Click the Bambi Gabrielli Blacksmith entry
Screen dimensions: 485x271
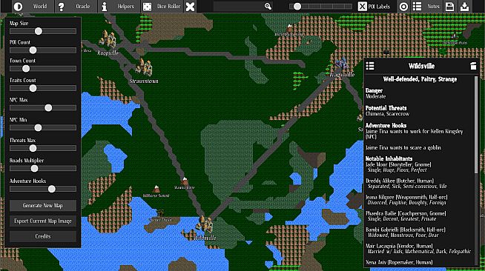click(x=406, y=232)
